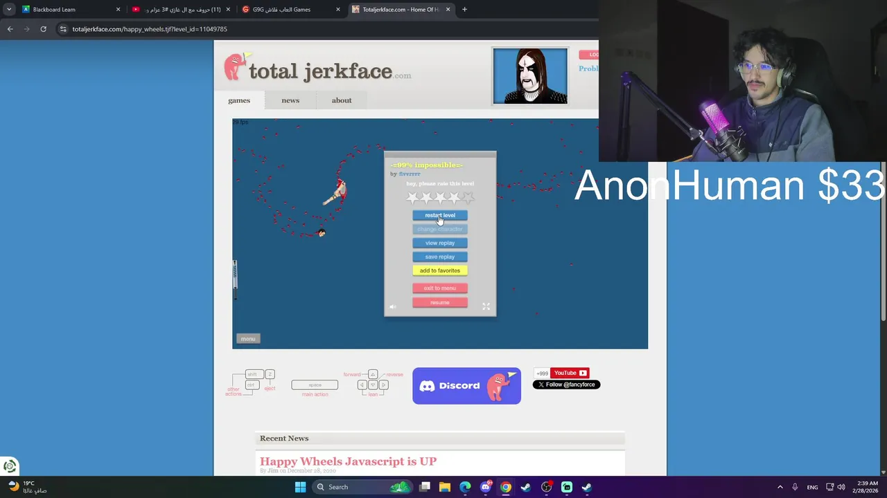The width and height of the screenshot is (887, 498).
Task: Close the YouTube tab
Action: (228, 10)
